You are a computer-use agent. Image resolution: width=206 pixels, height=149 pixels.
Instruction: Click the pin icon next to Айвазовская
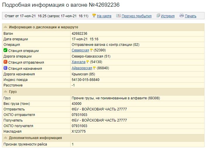[94, 68]
